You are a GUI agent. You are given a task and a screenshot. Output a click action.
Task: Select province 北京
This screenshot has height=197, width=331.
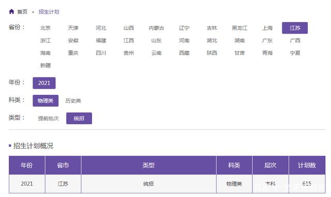[46, 28]
